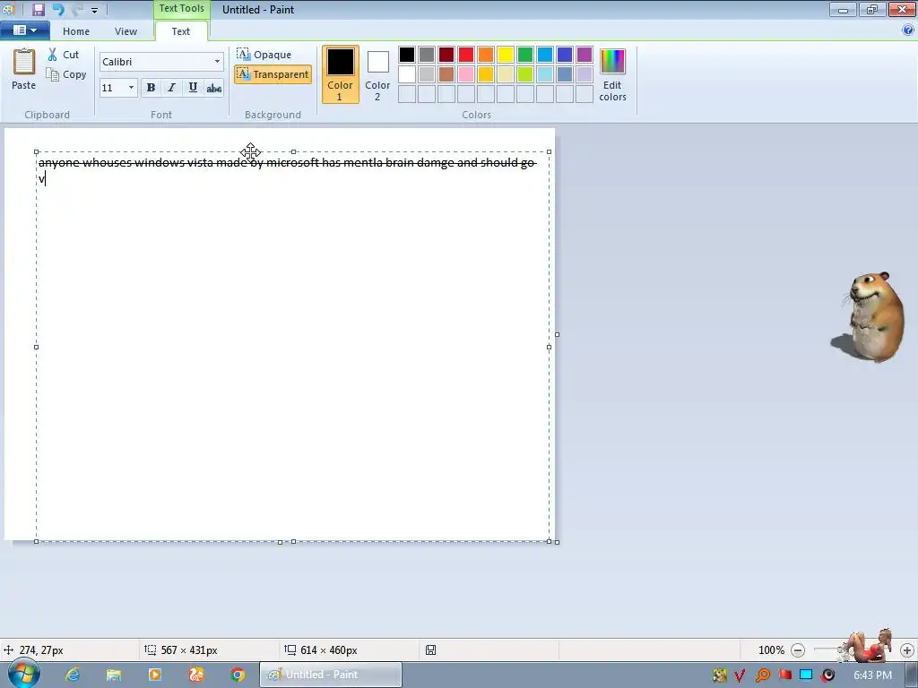Zoom in with the plus button
This screenshot has height=688, width=918.
[907, 650]
